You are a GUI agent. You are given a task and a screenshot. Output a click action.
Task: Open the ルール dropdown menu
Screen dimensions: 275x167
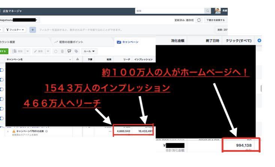pos(88,51)
